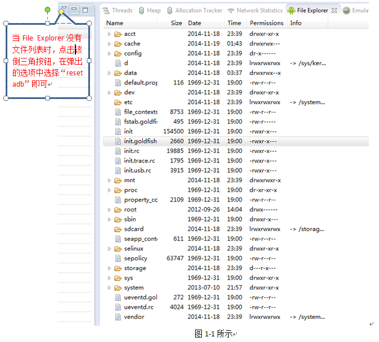Click the Threads tab icon
This screenshot has width=379, height=342.
(106, 10)
